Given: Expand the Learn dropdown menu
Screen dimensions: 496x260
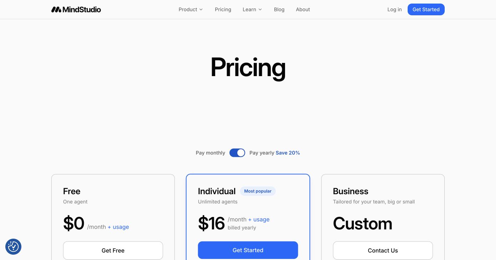Looking at the screenshot, I should coord(252,10).
